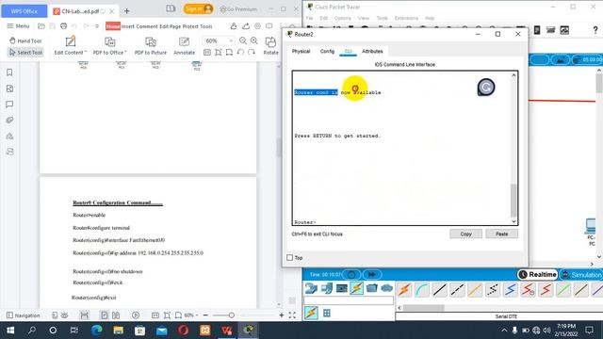The image size is (603, 339).
Task: Click the Sign in button
Action: pos(198,8)
